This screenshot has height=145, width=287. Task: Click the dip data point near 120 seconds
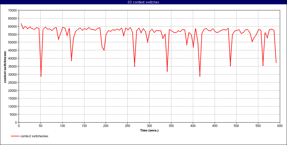pyautogui.click(x=71, y=61)
